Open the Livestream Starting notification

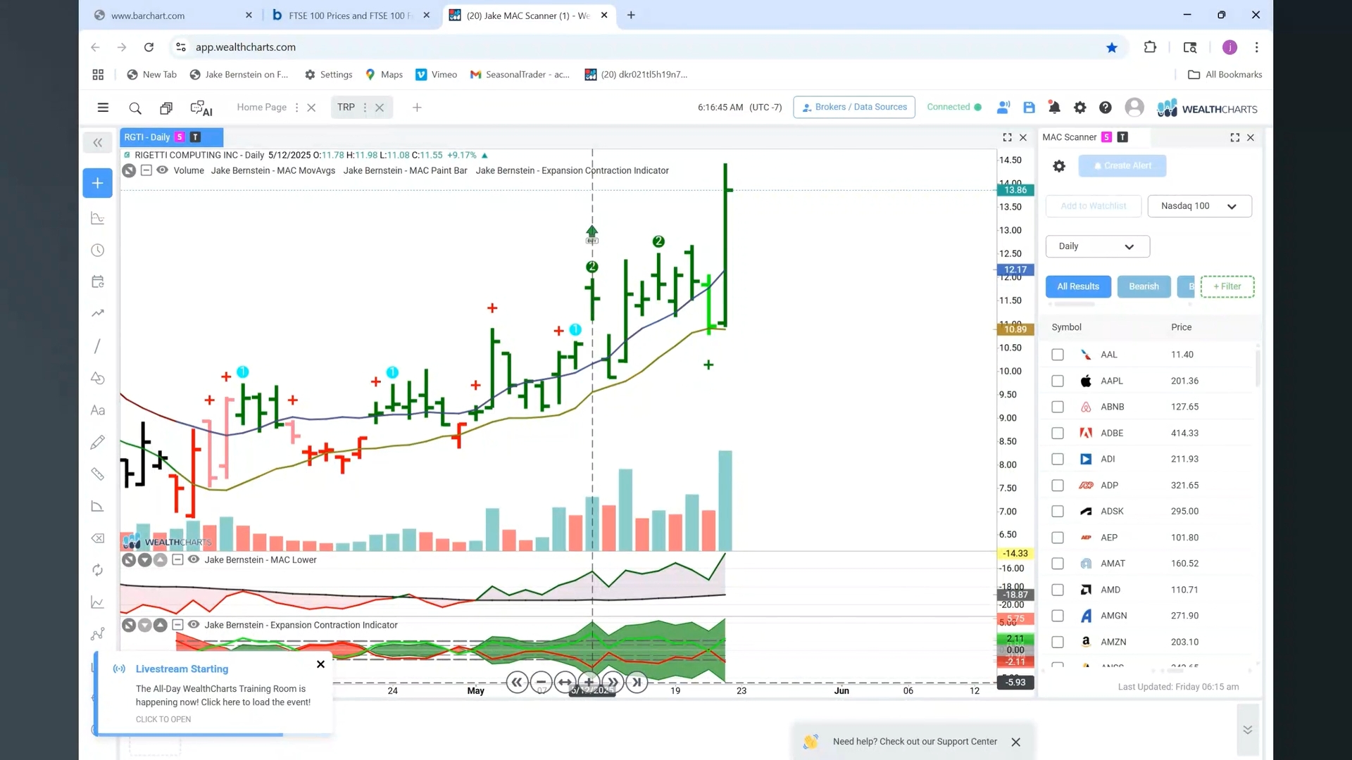point(213,693)
